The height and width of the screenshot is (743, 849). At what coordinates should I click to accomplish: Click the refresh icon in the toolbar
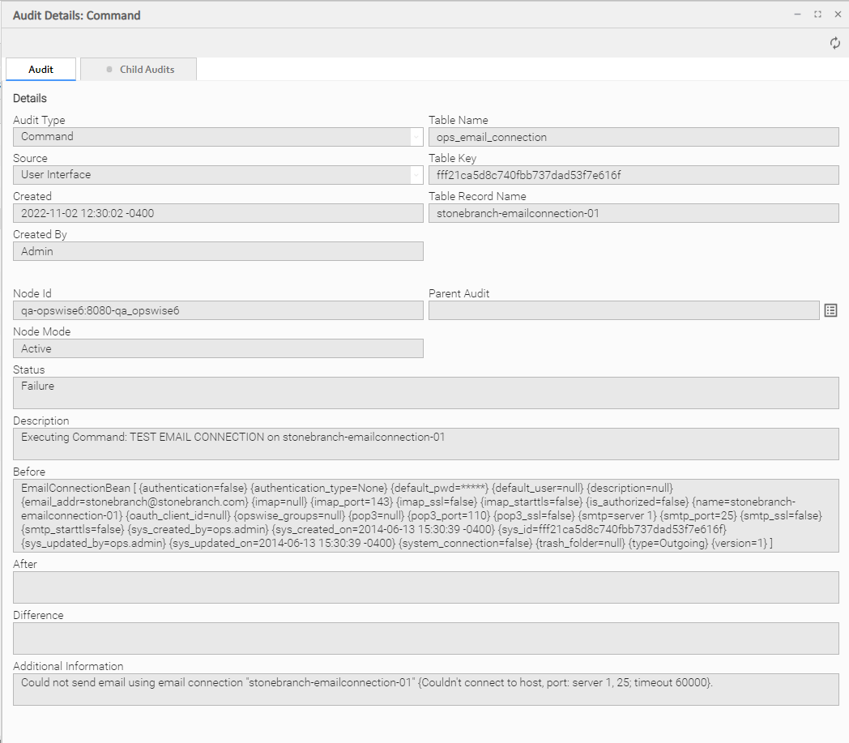click(x=834, y=43)
